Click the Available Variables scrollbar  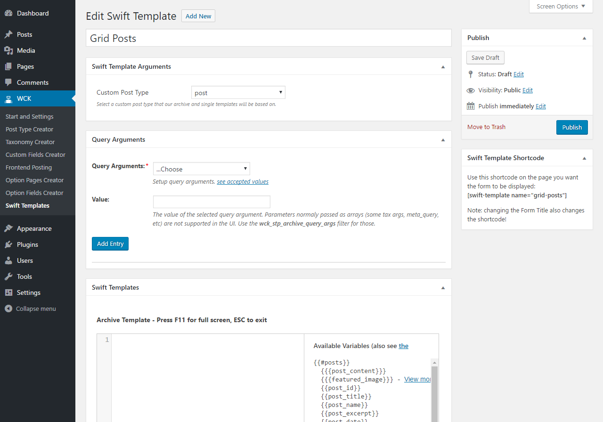(x=434, y=394)
